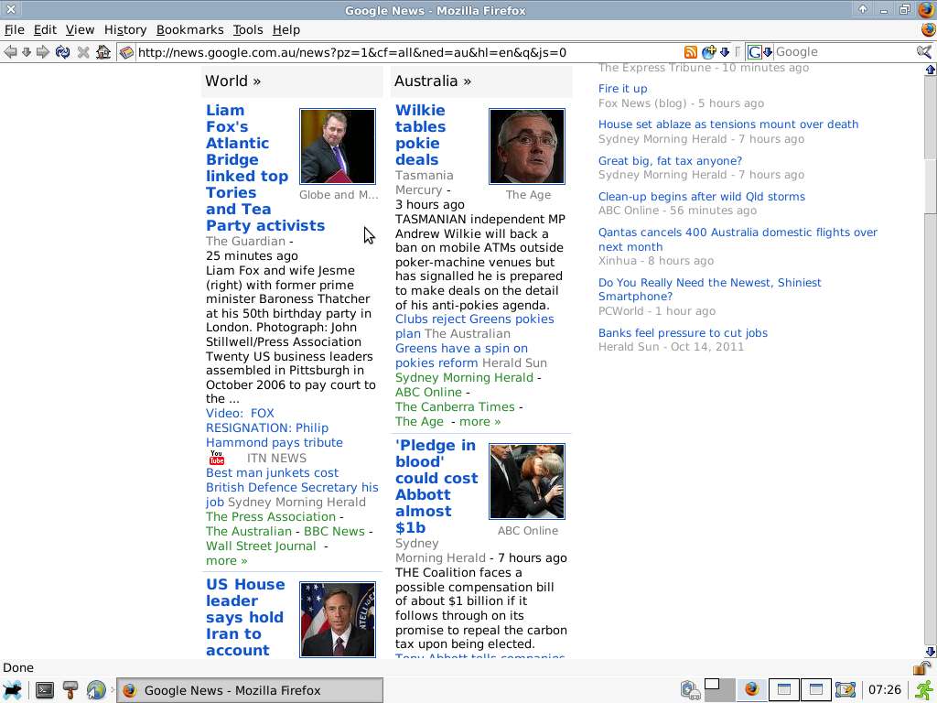This screenshot has width=937, height=703.
Task: Open 'Clubs reject Greens pokies plan' link
Action: 475,327
